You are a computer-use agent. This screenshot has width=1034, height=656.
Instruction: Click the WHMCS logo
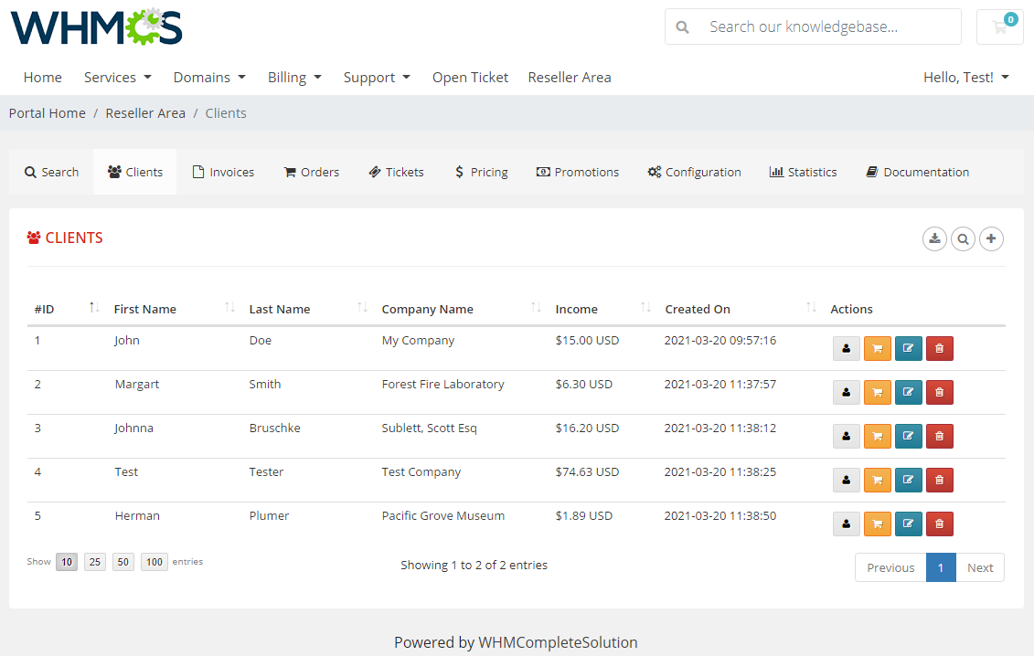click(x=96, y=27)
